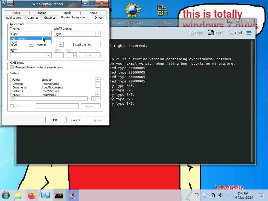Click Paste in terminal toolbar
This screenshot has height=201, width=268.
(216, 33)
